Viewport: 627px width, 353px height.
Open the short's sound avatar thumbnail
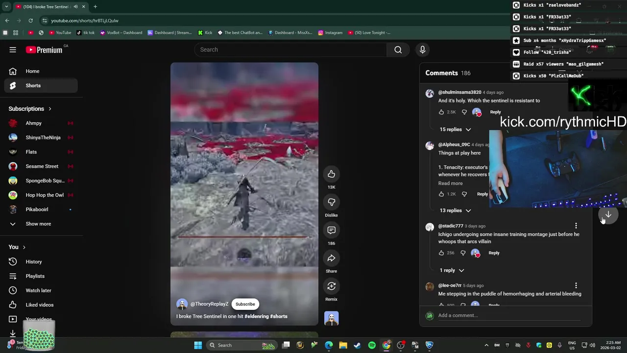click(x=331, y=319)
